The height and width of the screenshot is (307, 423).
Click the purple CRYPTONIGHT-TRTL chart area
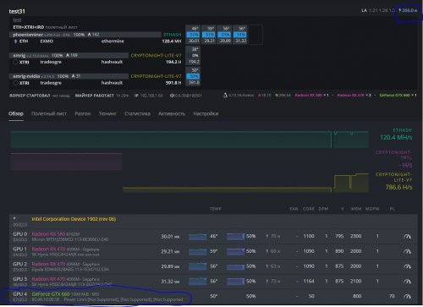click(x=66, y=162)
